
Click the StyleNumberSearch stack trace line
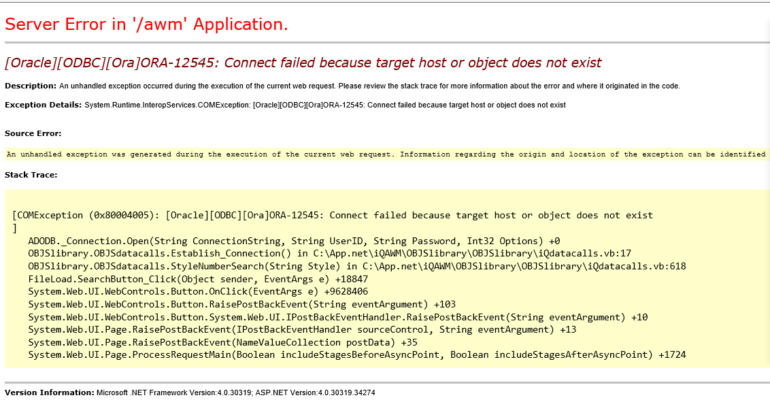[356, 266]
